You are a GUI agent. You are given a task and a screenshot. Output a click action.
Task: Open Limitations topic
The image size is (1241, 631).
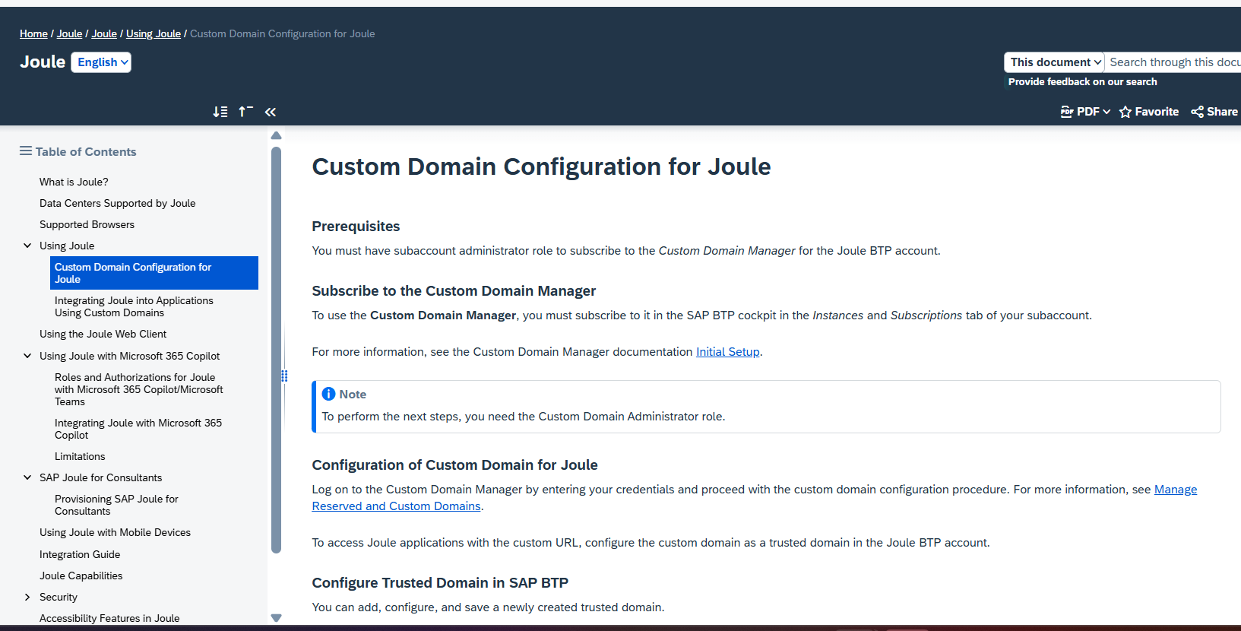tap(80, 456)
